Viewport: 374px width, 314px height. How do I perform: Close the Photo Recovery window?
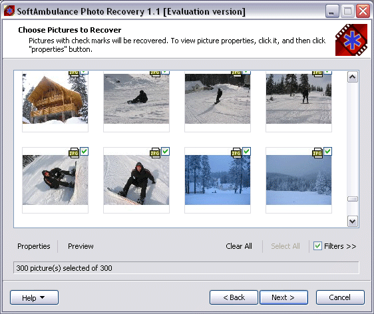coord(363,11)
